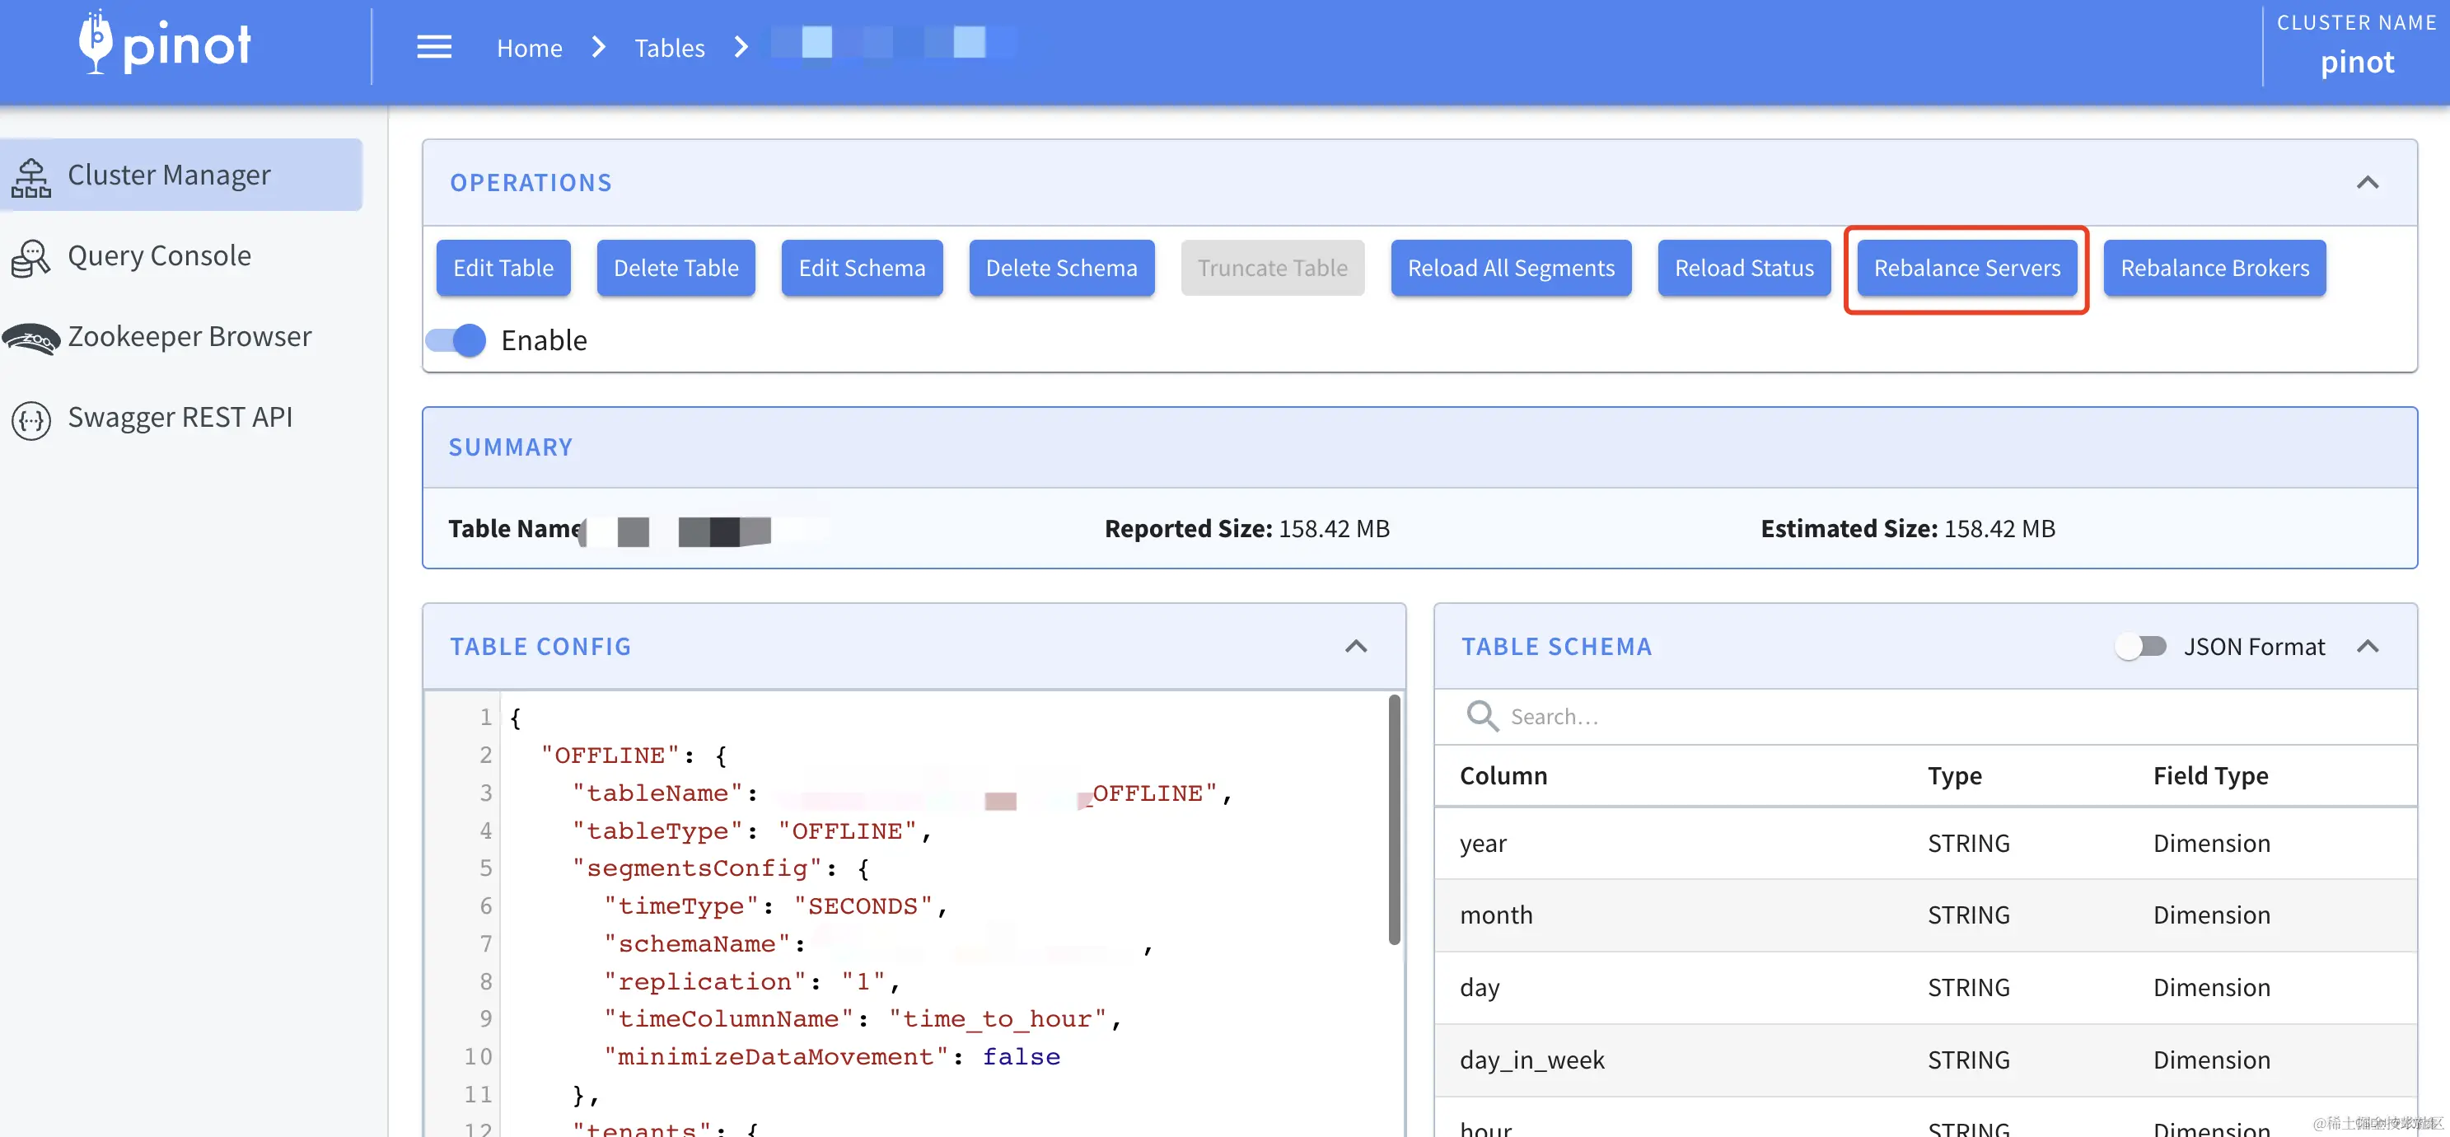The width and height of the screenshot is (2450, 1137).
Task: Click the Pinot logo in the header
Action: tap(165, 44)
